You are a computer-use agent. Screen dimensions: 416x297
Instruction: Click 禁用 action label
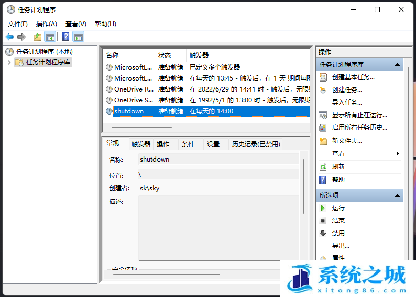pos(338,233)
